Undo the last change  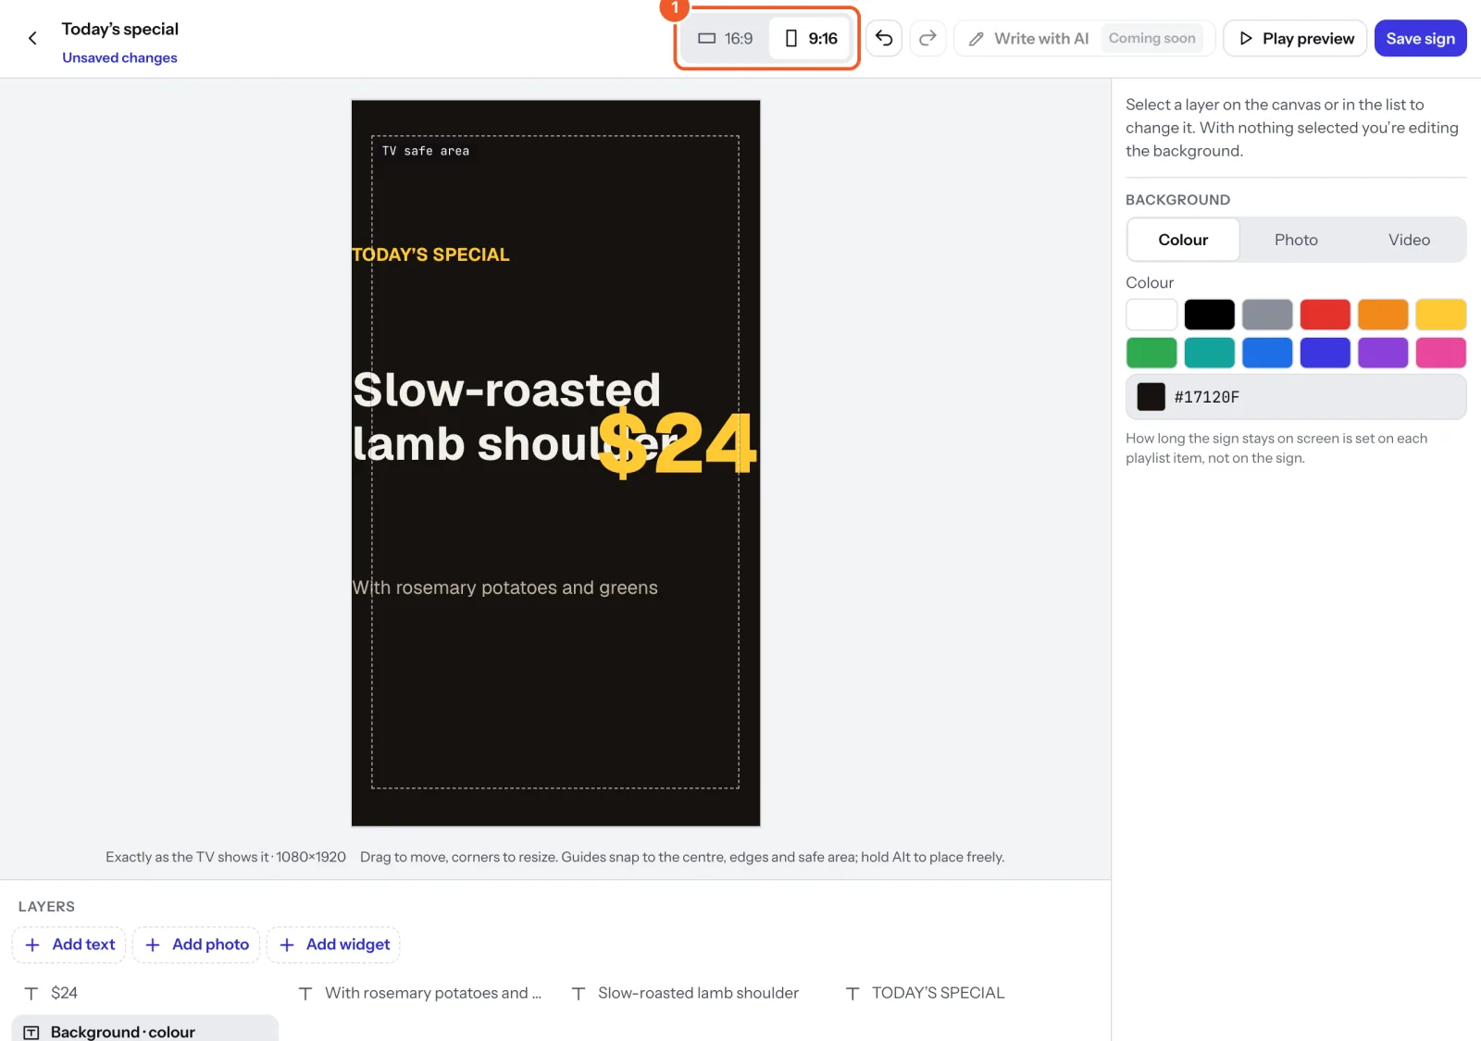(884, 38)
